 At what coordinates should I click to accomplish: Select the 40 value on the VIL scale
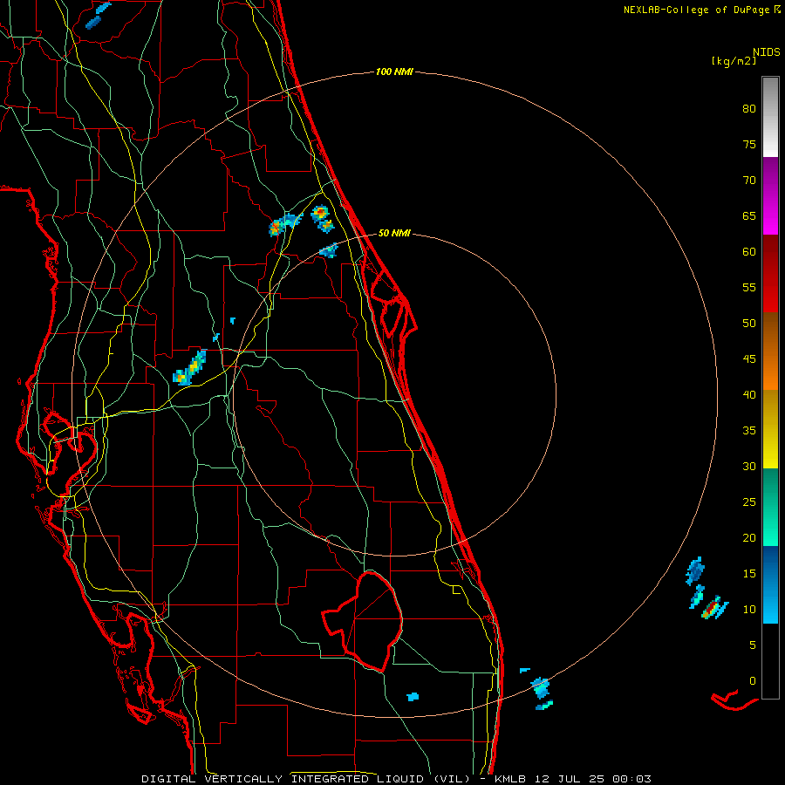749,394
